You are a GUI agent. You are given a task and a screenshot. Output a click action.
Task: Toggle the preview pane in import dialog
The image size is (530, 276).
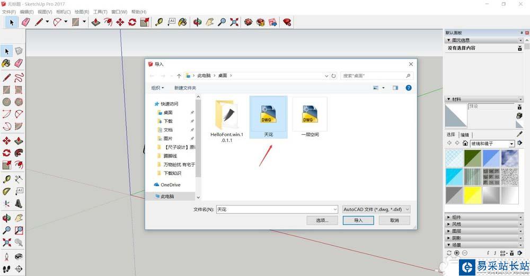point(395,88)
